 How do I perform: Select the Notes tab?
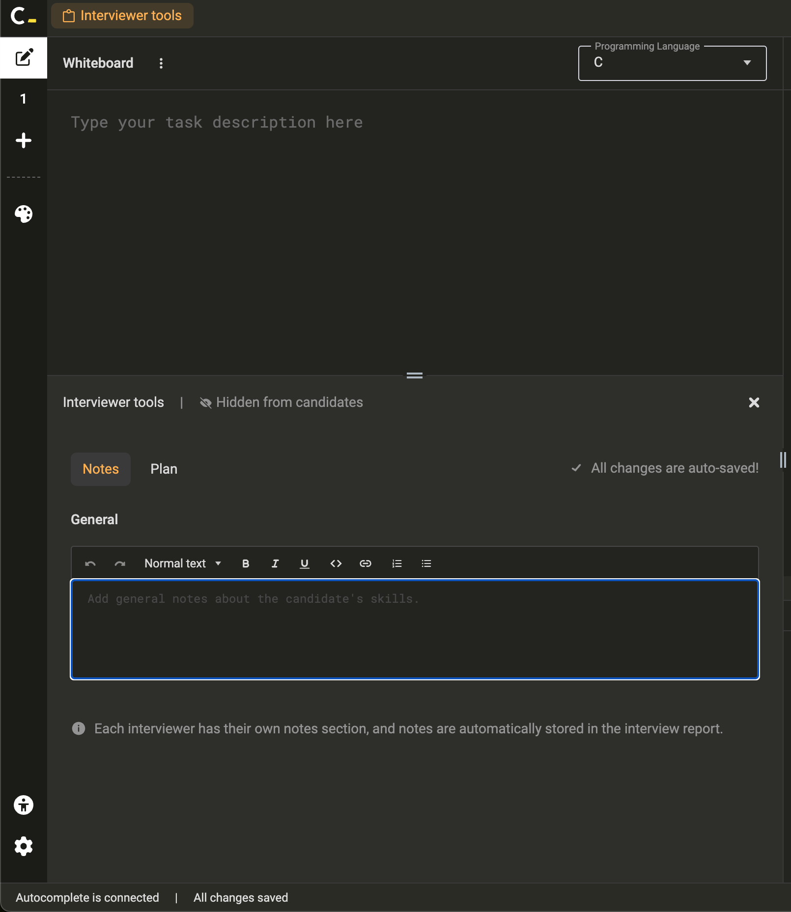coord(101,469)
